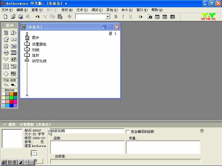Click the New file toolbar icon
Image resolution: width=222 pixels, height=166 pixels.
point(5,17)
